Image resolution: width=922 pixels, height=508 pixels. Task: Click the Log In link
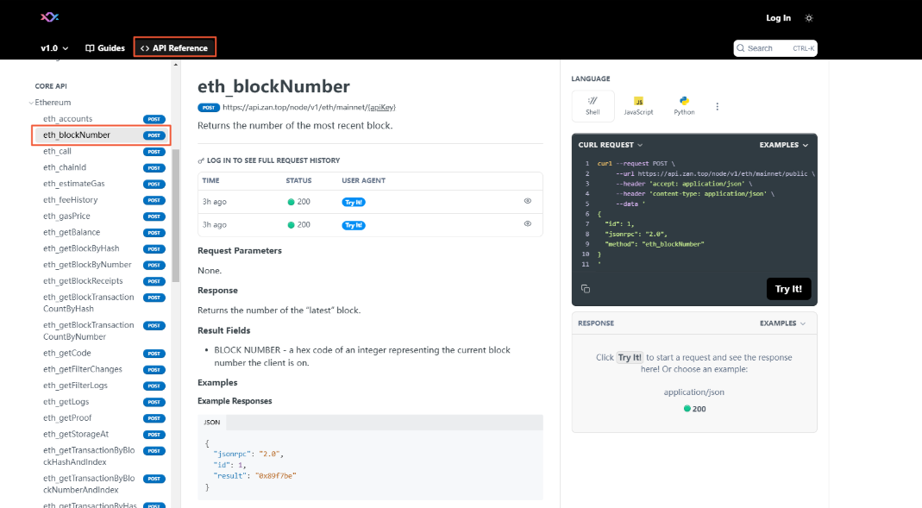tap(778, 18)
